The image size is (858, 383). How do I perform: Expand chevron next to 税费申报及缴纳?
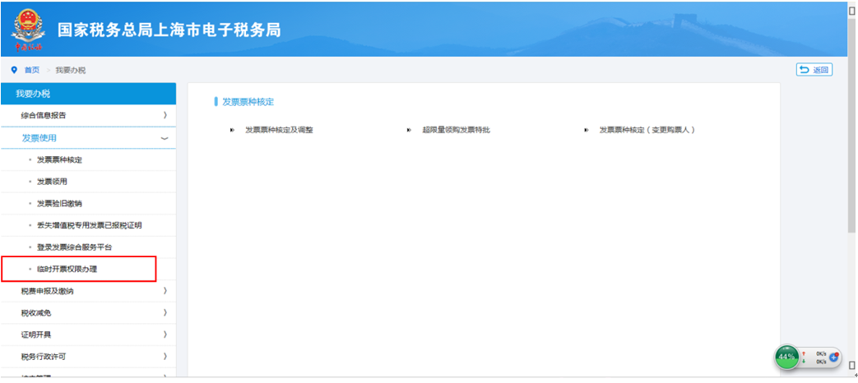pyautogui.click(x=165, y=291)
